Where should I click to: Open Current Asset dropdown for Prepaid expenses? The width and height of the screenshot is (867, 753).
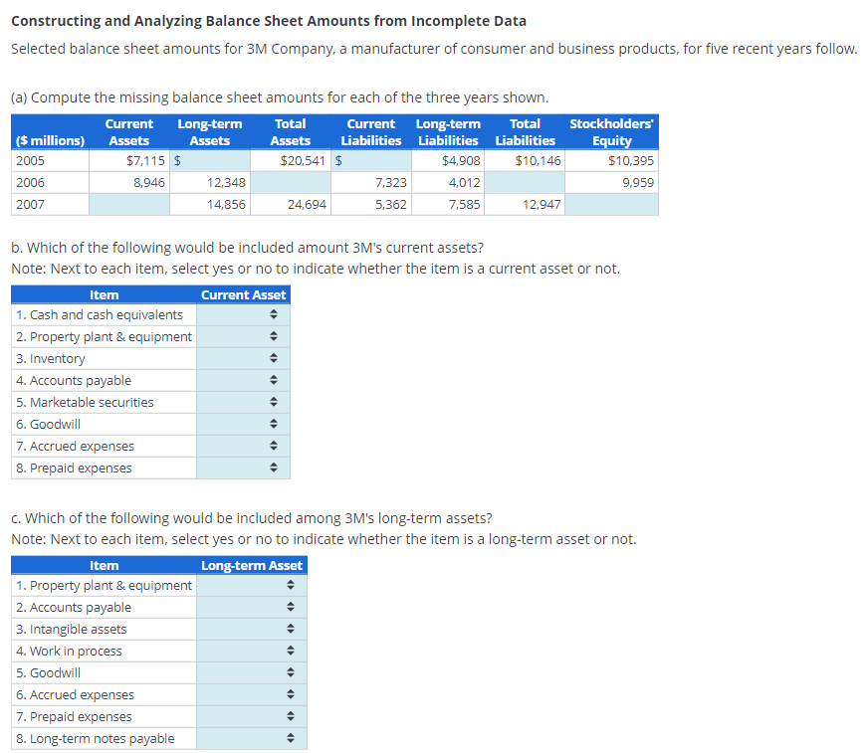pos(243,468)
